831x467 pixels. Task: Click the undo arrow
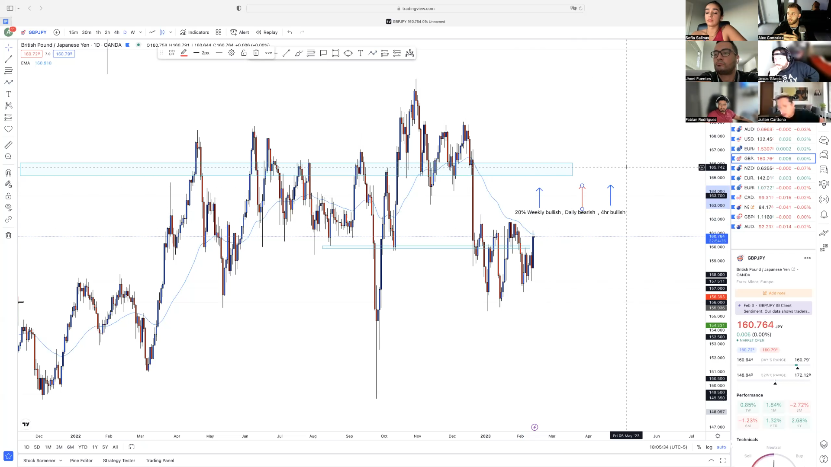click(x=290, y=32)
